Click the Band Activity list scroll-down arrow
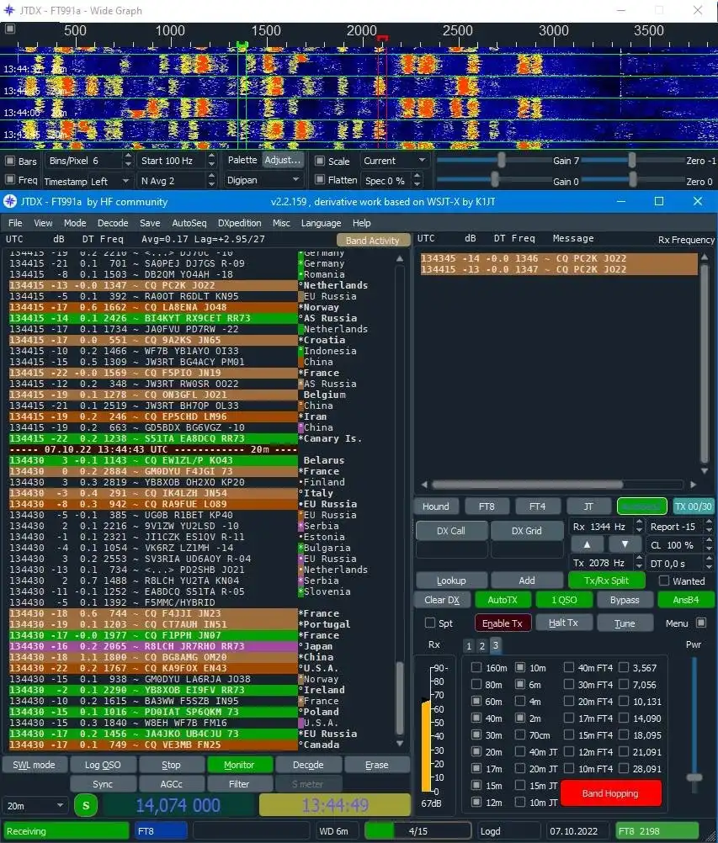This screenshot has height=843, width=718. tap(400, 744)
